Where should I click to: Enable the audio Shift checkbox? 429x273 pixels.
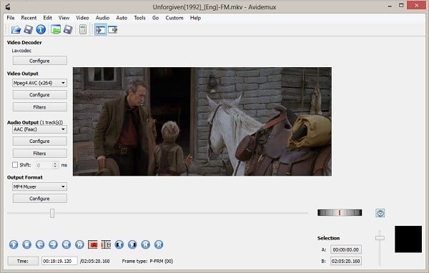point(15,165)
